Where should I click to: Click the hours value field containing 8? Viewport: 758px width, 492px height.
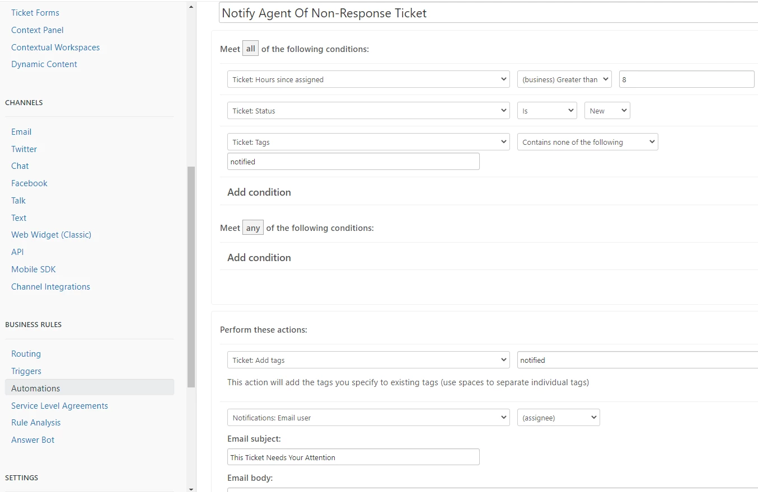point(686,79)
